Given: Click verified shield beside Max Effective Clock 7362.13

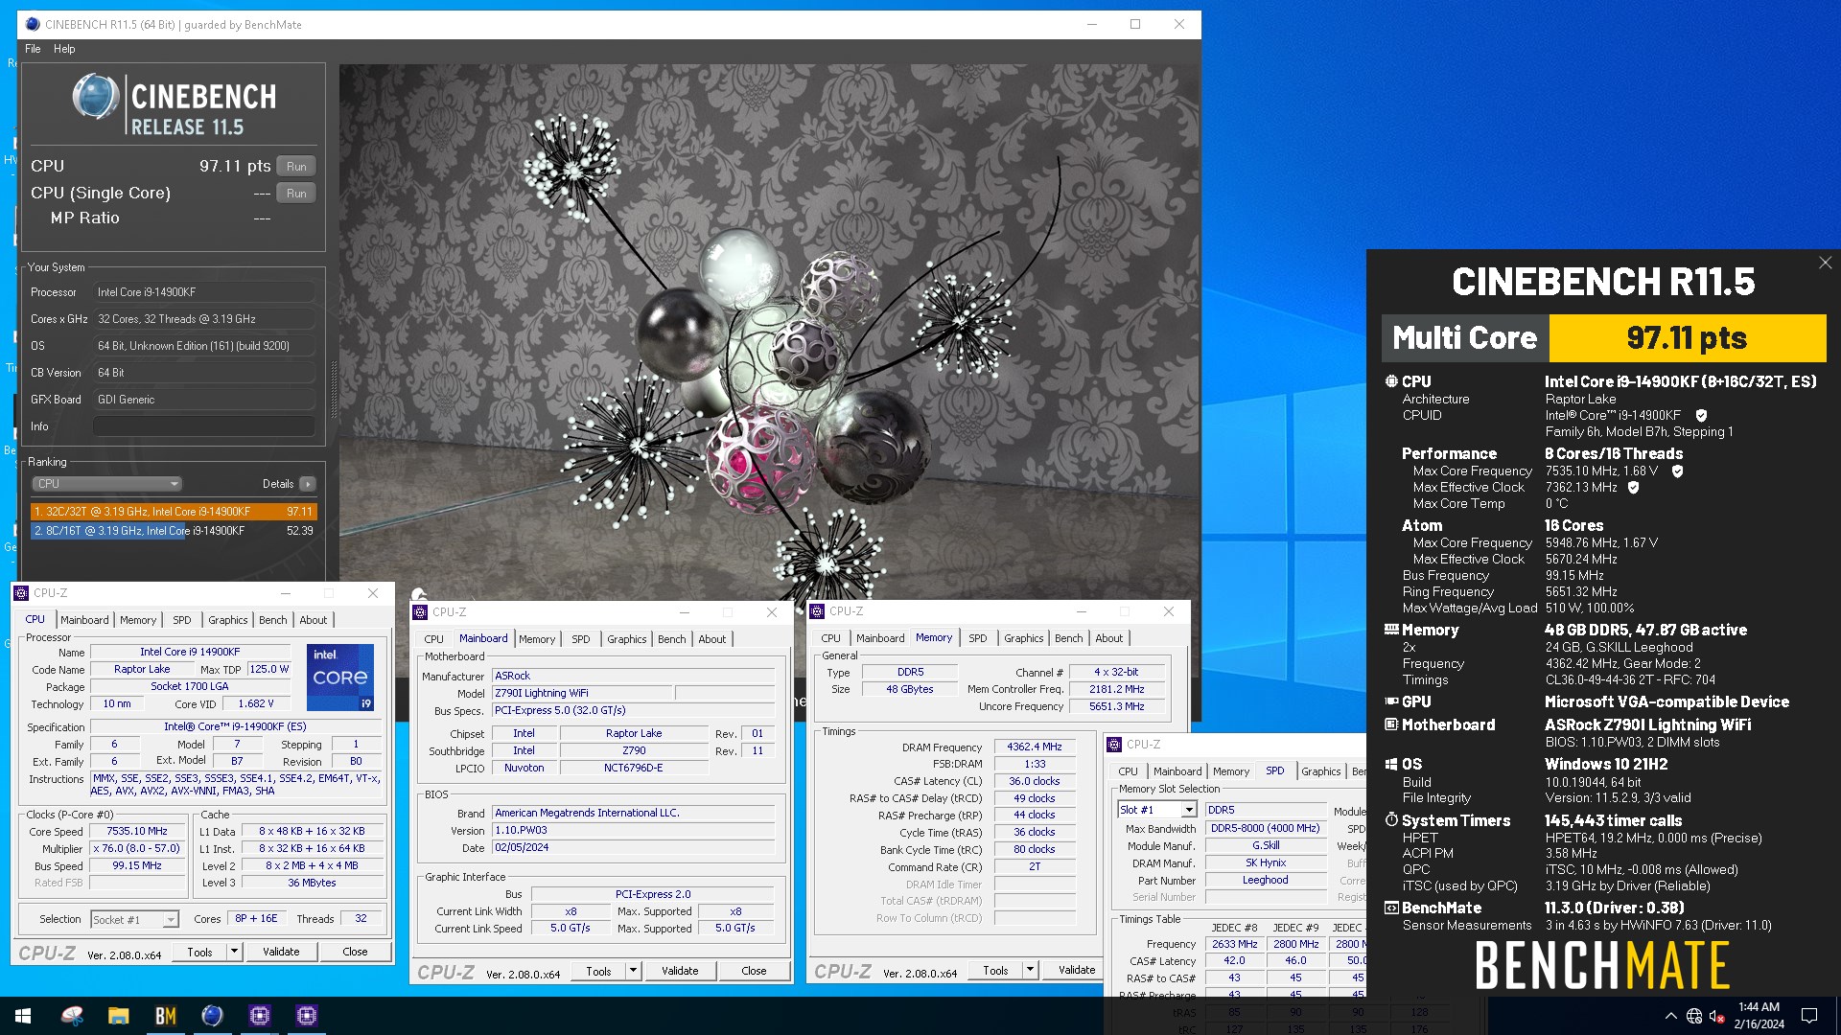Looking at the screenshot, I should pos(1633,487).
